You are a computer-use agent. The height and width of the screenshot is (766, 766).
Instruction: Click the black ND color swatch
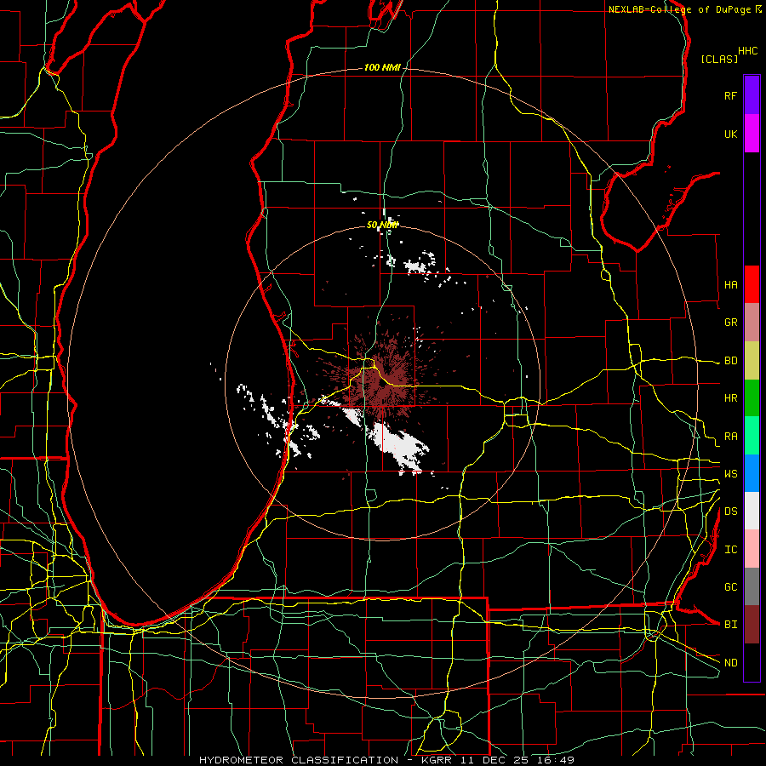click(x=752, y=662)
